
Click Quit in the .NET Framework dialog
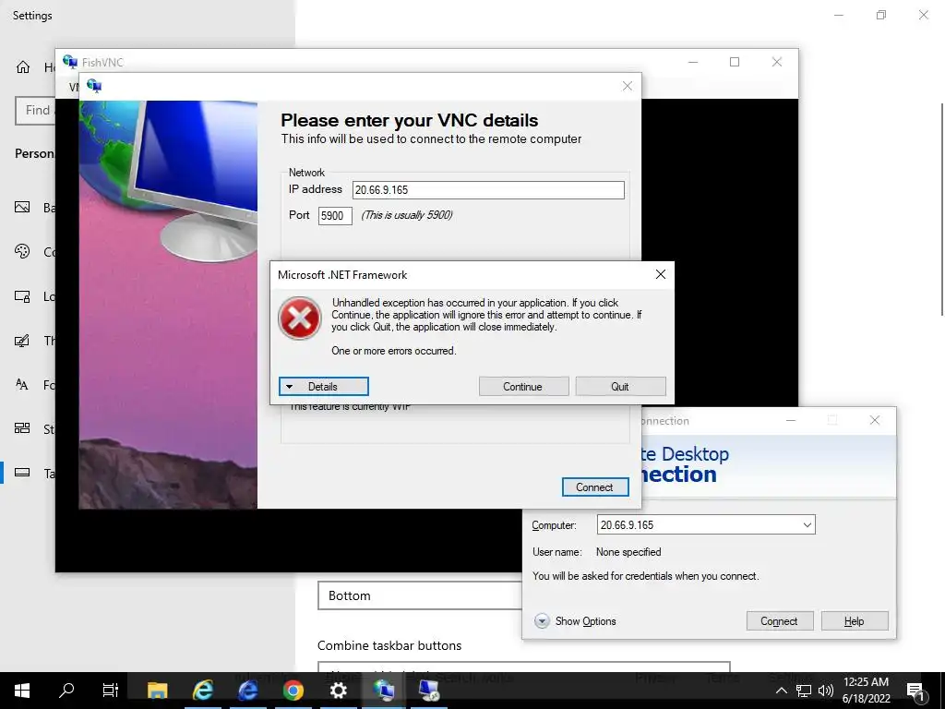pyautogui.click(x=620, y=387)
